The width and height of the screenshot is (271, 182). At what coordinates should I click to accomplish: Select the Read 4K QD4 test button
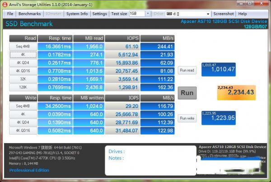click(23, 63)
